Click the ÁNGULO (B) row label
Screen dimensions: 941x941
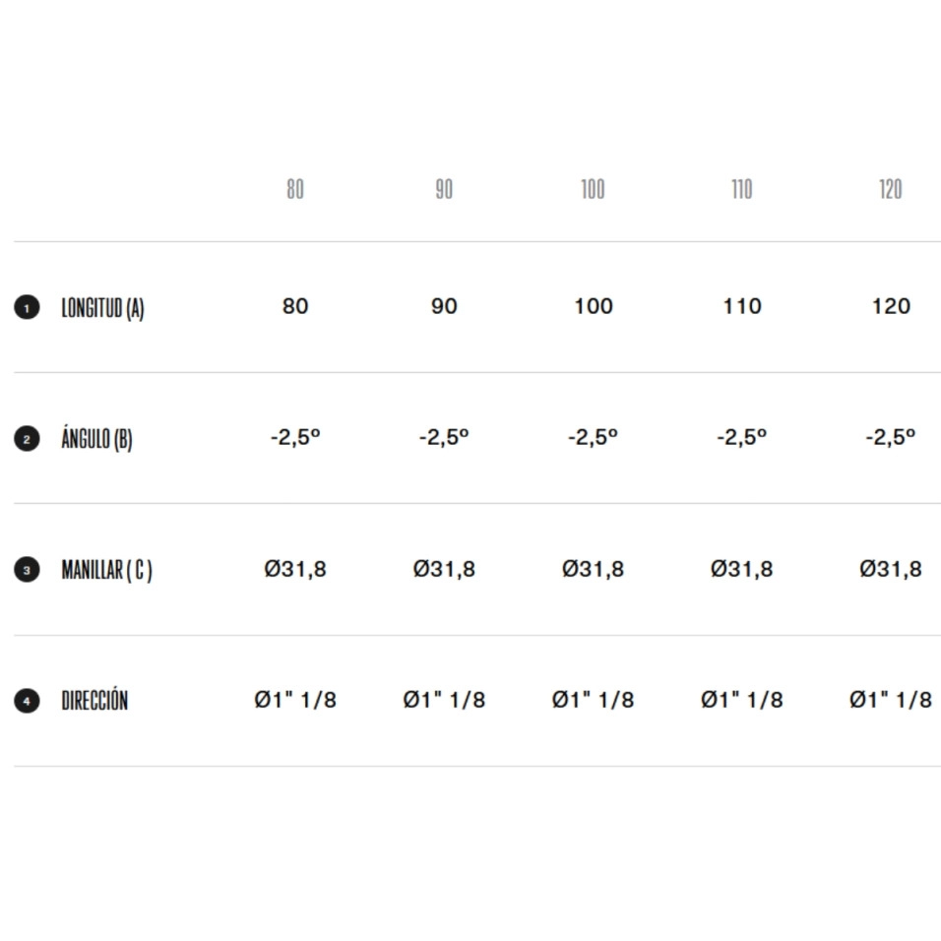coord(96,439)
